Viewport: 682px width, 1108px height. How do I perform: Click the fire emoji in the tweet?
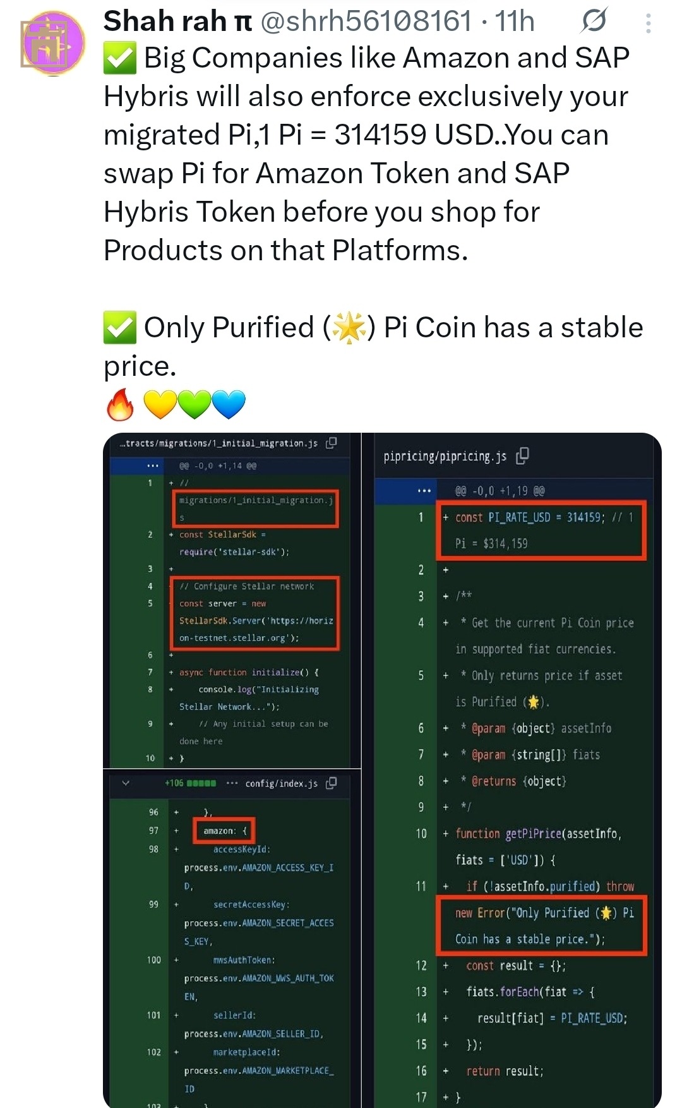(120, 404)
